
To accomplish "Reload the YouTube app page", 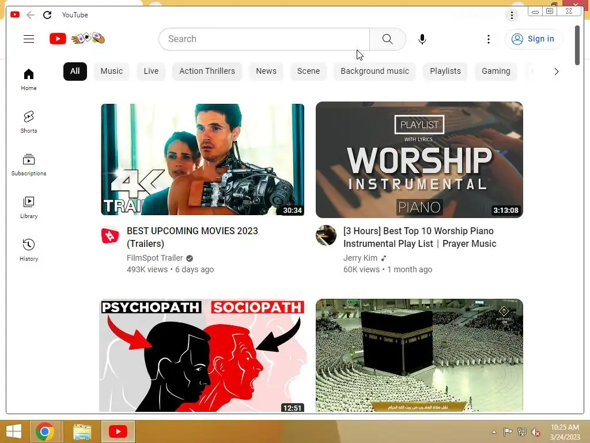I will click(x=47, y=14).
